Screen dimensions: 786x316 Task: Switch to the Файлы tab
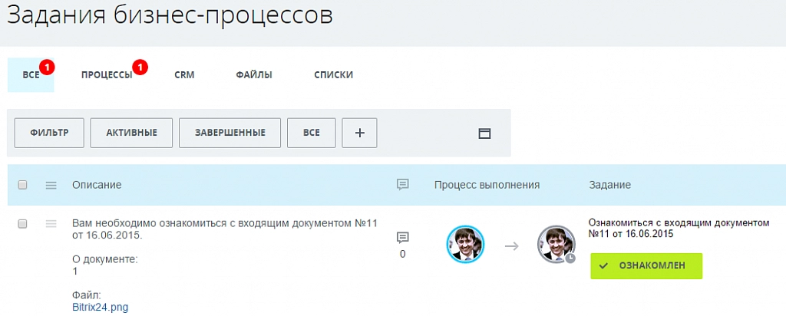click(254, 75)
